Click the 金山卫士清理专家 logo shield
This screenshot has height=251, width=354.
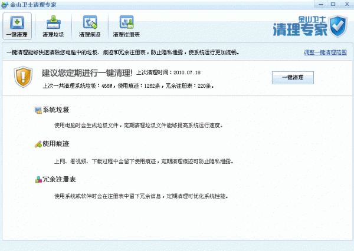(x=338, y=26)
